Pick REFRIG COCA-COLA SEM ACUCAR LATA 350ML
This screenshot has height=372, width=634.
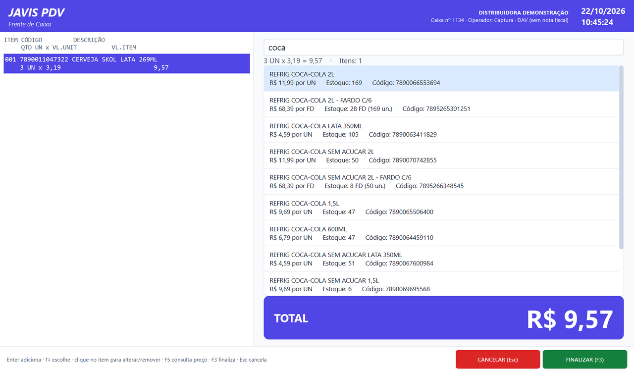coord(441,259)
